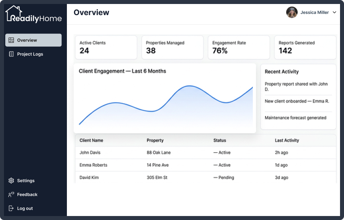
Task: Click Jessica Miller's profile avatar
Action: pyautogui.click(x=292, y=12)
